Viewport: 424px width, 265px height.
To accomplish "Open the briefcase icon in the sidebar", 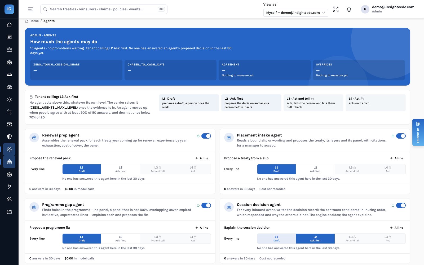I will (x=9, y=50).
